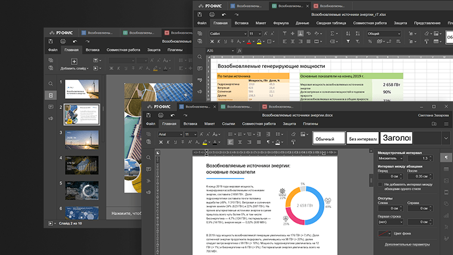
Task: Enable "Не добавлять интервал между абзацами" checkbox
Action: coord(381,185)
